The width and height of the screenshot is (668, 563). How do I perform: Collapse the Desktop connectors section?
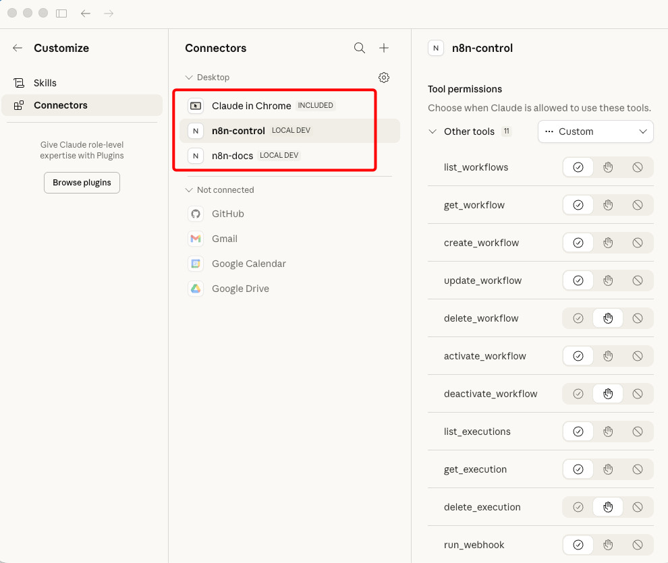tap(190, 78)
